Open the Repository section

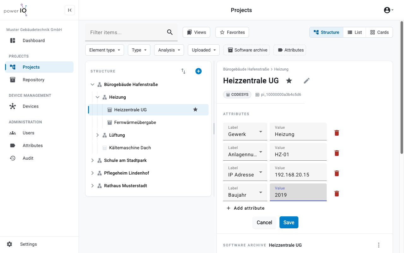pyautogui.click(x=39, y=80)
